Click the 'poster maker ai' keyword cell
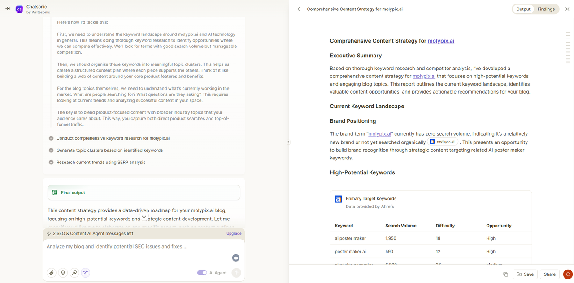This screenshot has height=283, width=574. 350,252
